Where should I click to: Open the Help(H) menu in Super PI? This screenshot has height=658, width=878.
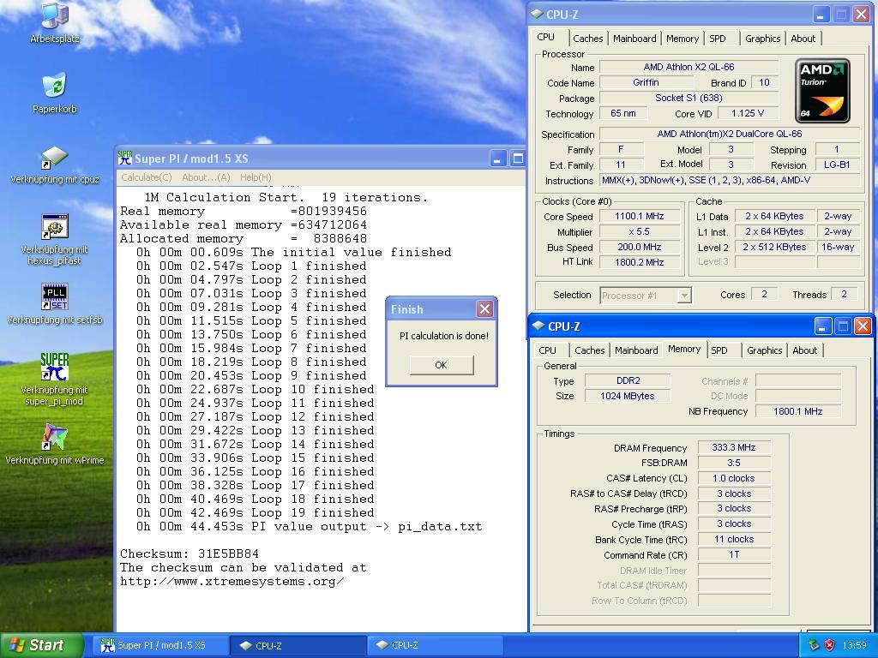[256, 177]
